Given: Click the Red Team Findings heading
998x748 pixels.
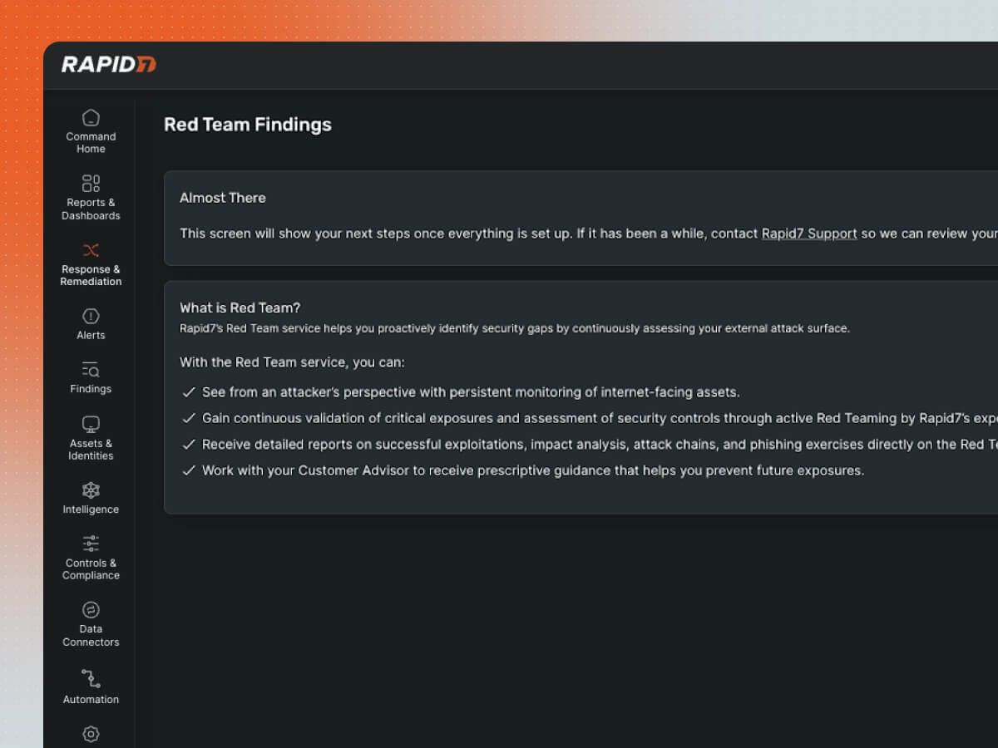Looking at the screenshot, I should 247,125.
